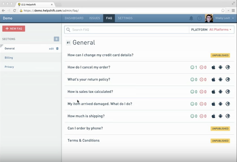Click the search magnifier icon
Viewport: 237px width, 162px height.
click(68, 30)
